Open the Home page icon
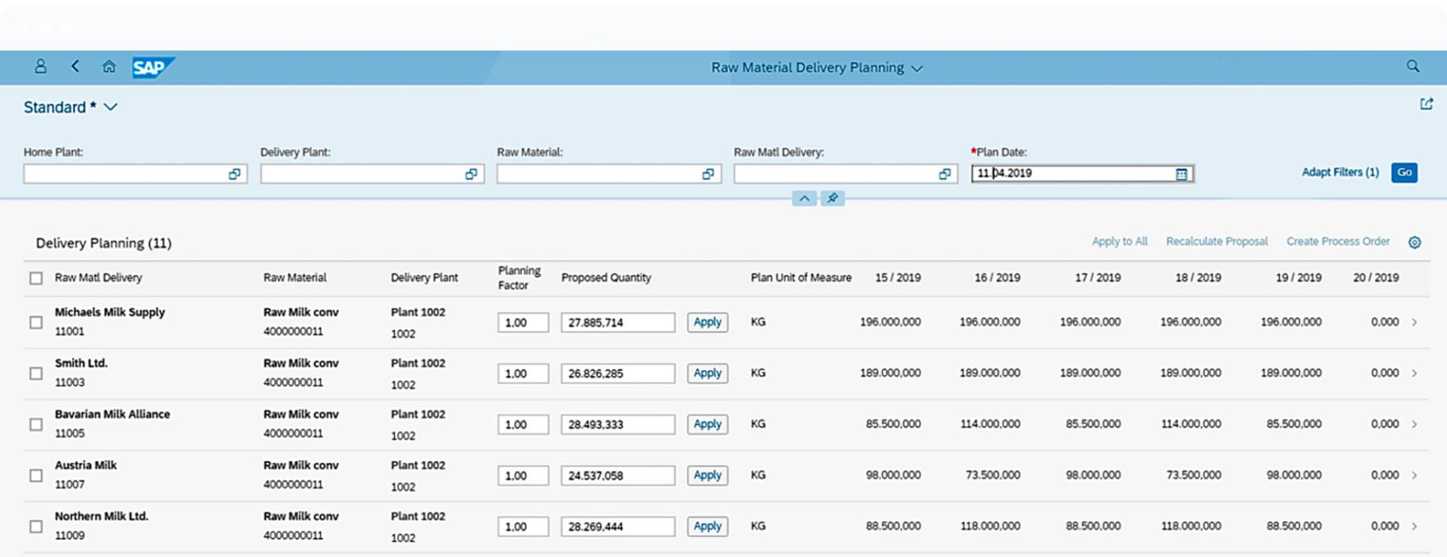 pyautogui.click(x=109, y=67)
